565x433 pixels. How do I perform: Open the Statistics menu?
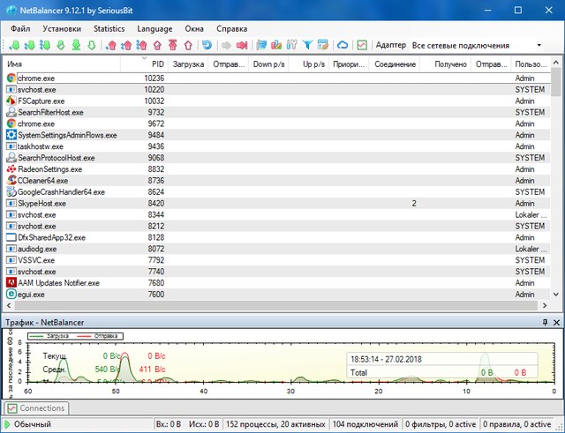109,29
